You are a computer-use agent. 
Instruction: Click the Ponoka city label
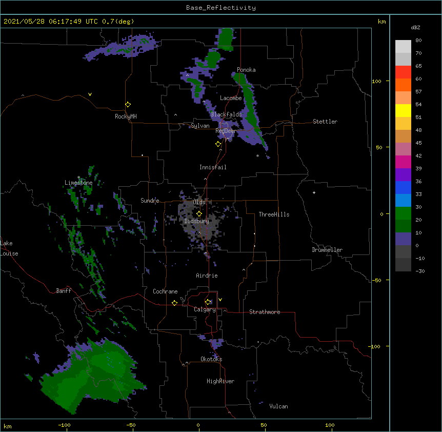tap(246, 70)
